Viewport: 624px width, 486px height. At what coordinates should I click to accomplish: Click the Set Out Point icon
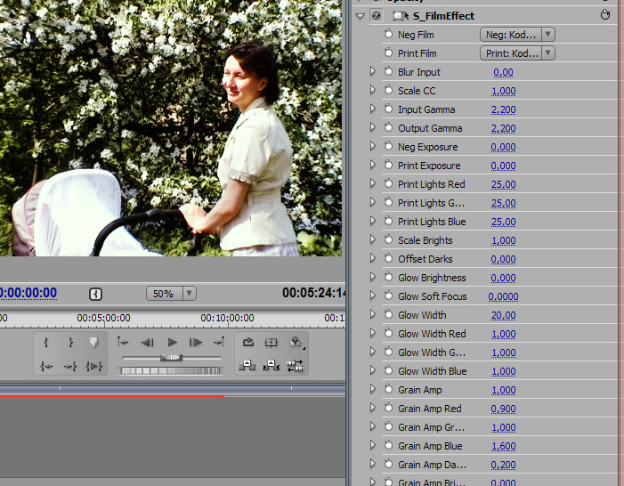coord(70,343)
